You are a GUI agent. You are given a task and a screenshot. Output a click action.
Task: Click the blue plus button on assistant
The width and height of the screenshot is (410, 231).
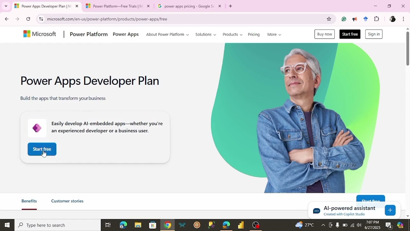click(x=390, y=210)
